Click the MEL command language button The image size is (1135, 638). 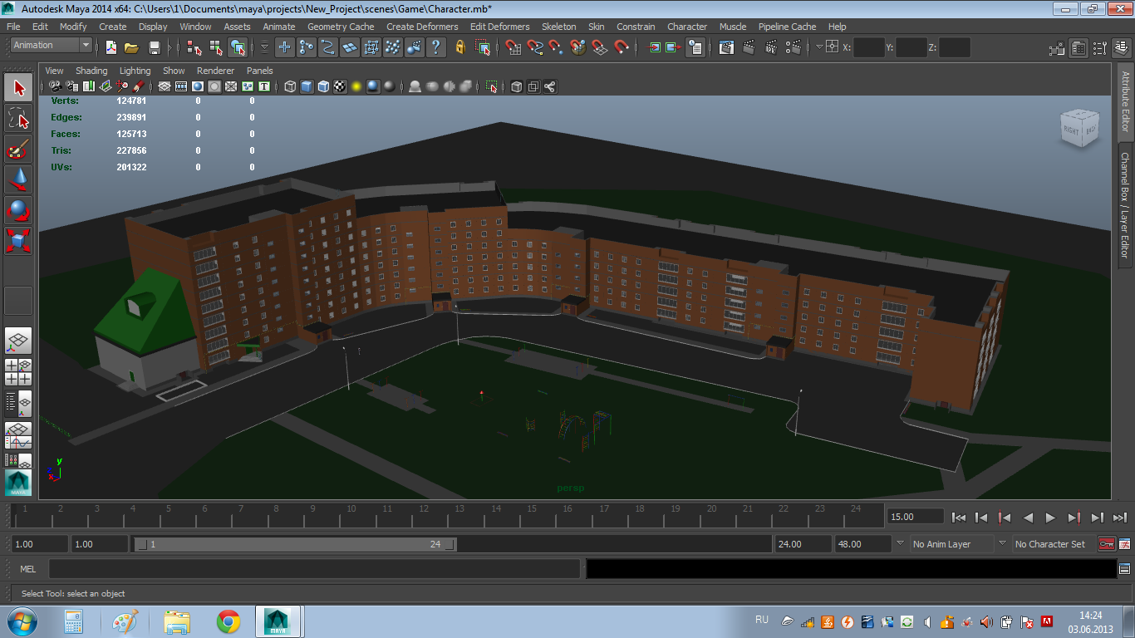click(x=27, y=569)
